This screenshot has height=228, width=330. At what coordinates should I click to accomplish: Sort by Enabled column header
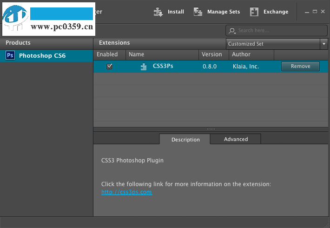pos(109,54)
